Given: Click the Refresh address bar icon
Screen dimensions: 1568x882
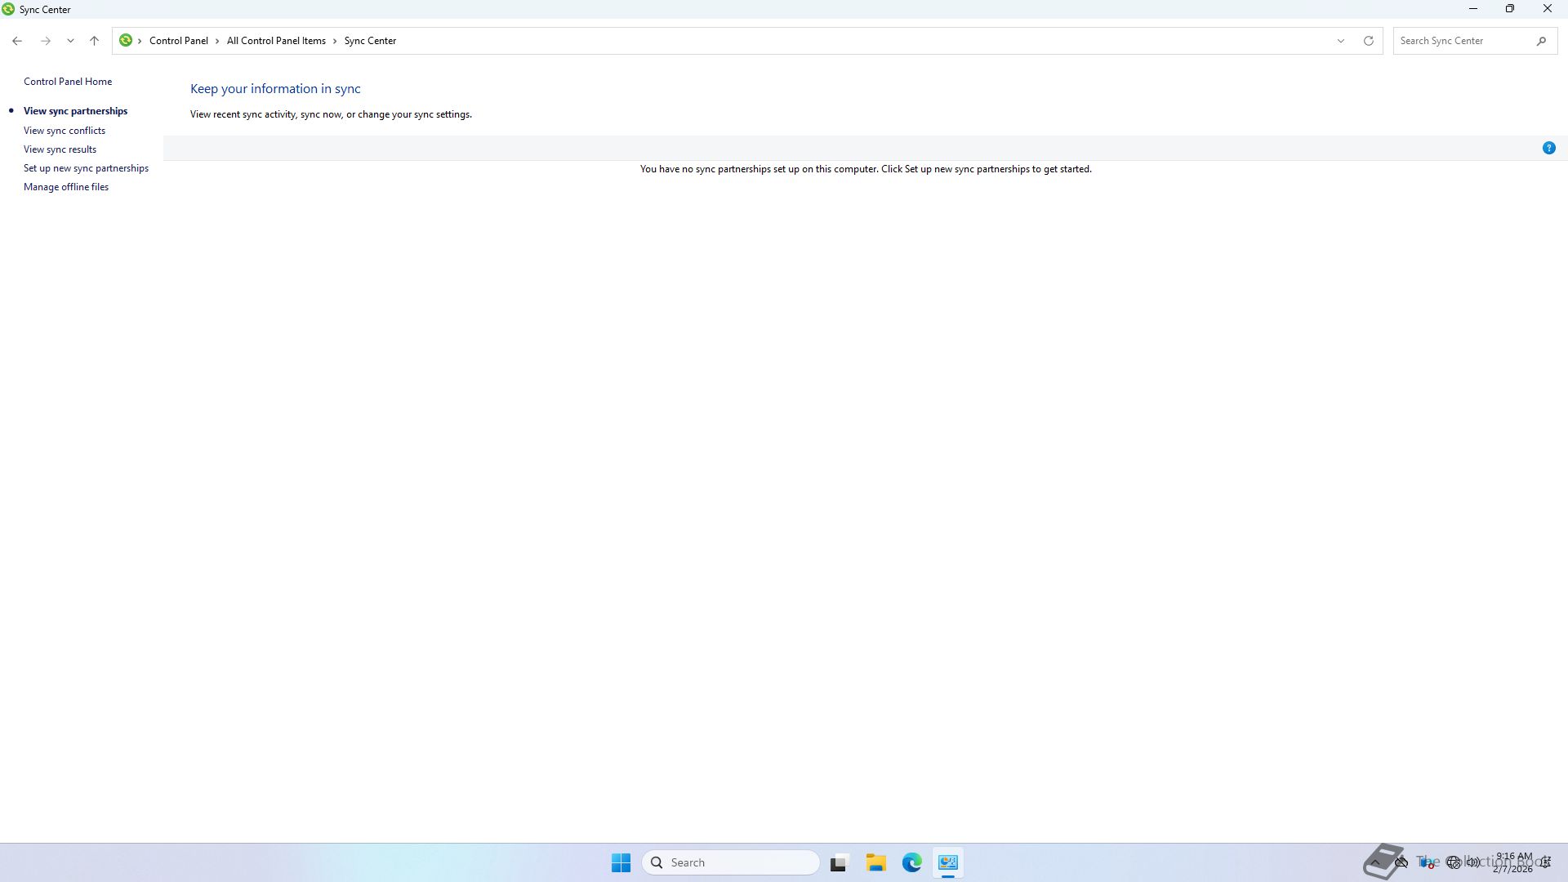Looking at the screenshot, I should [x=1369, y=41].
